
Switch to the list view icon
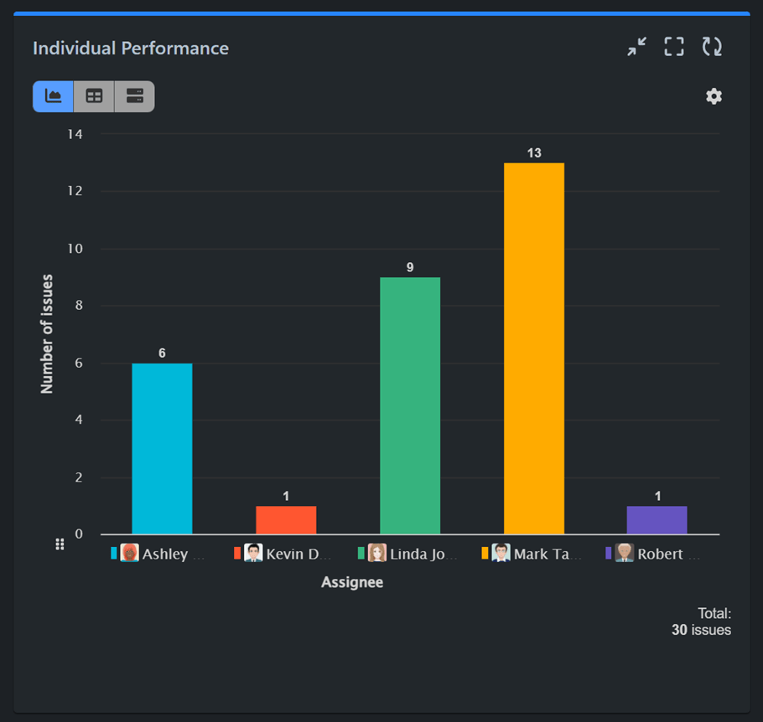134,96
